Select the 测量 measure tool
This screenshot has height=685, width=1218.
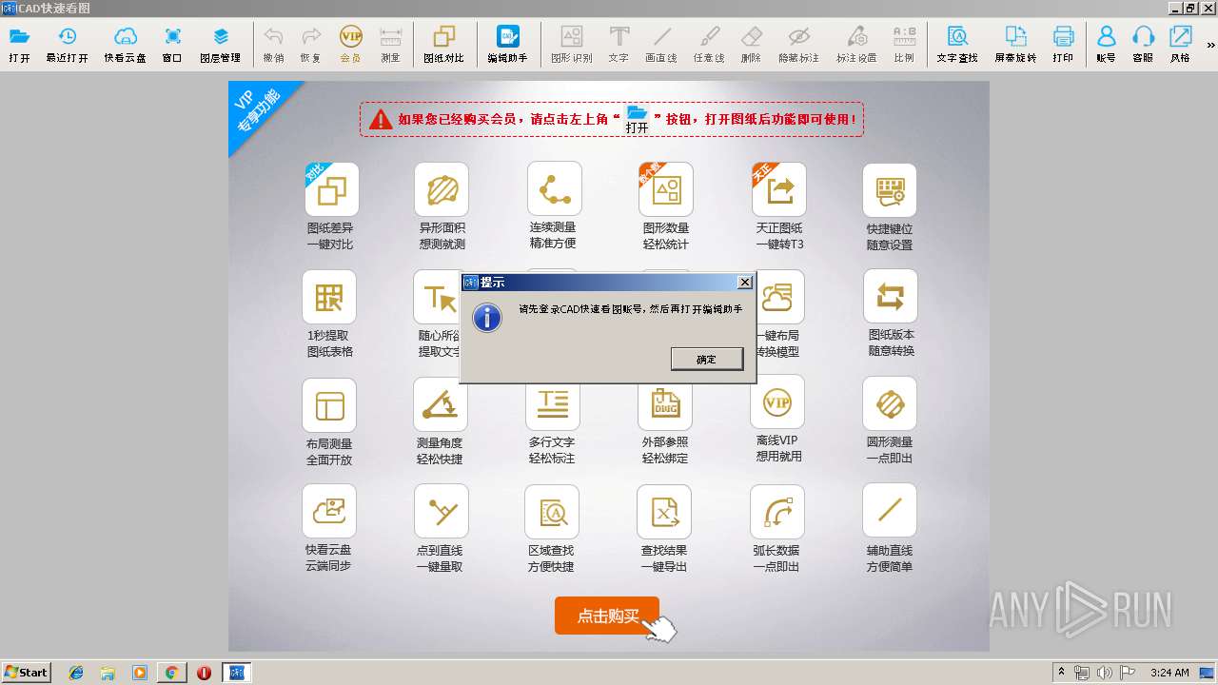390,44
